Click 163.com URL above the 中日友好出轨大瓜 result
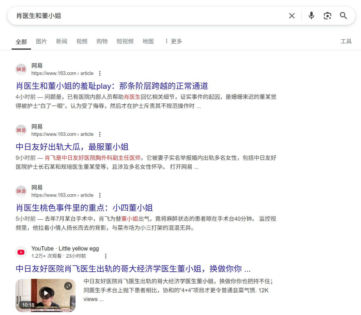This screenshot has width=361, height=315. pyautogui.click(x=62, y=134)
